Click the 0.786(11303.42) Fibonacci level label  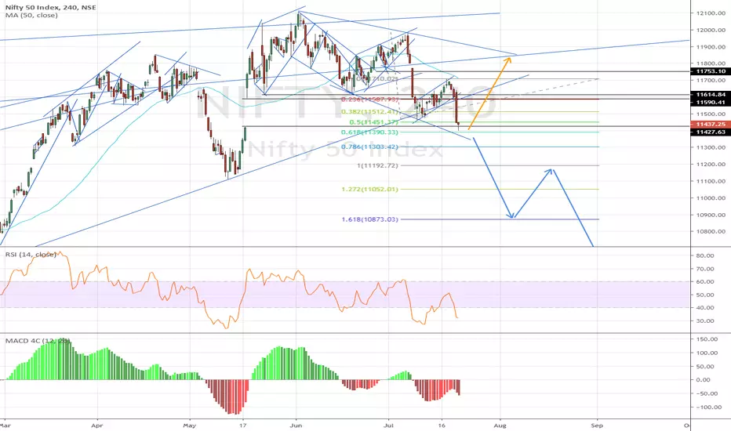pyautogui.click(x=369, y=147)
